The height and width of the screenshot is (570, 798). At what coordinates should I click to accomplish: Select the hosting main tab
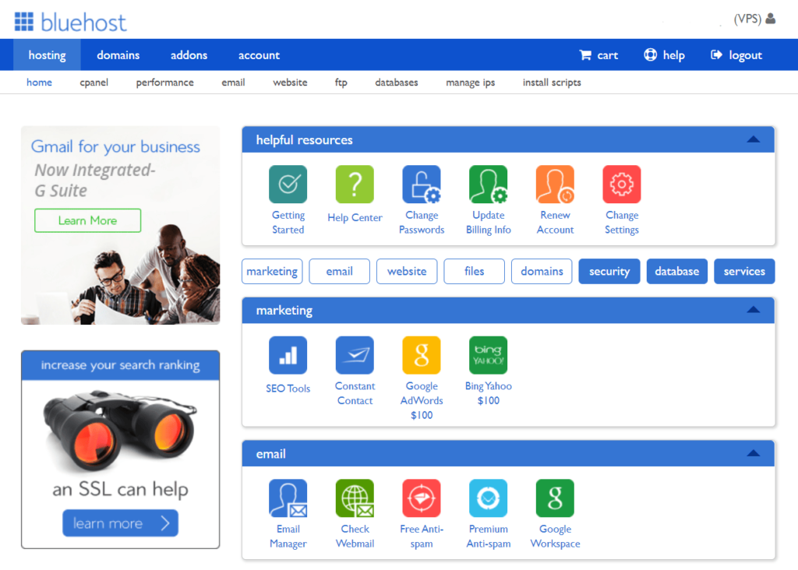click(x=47, y=55)
